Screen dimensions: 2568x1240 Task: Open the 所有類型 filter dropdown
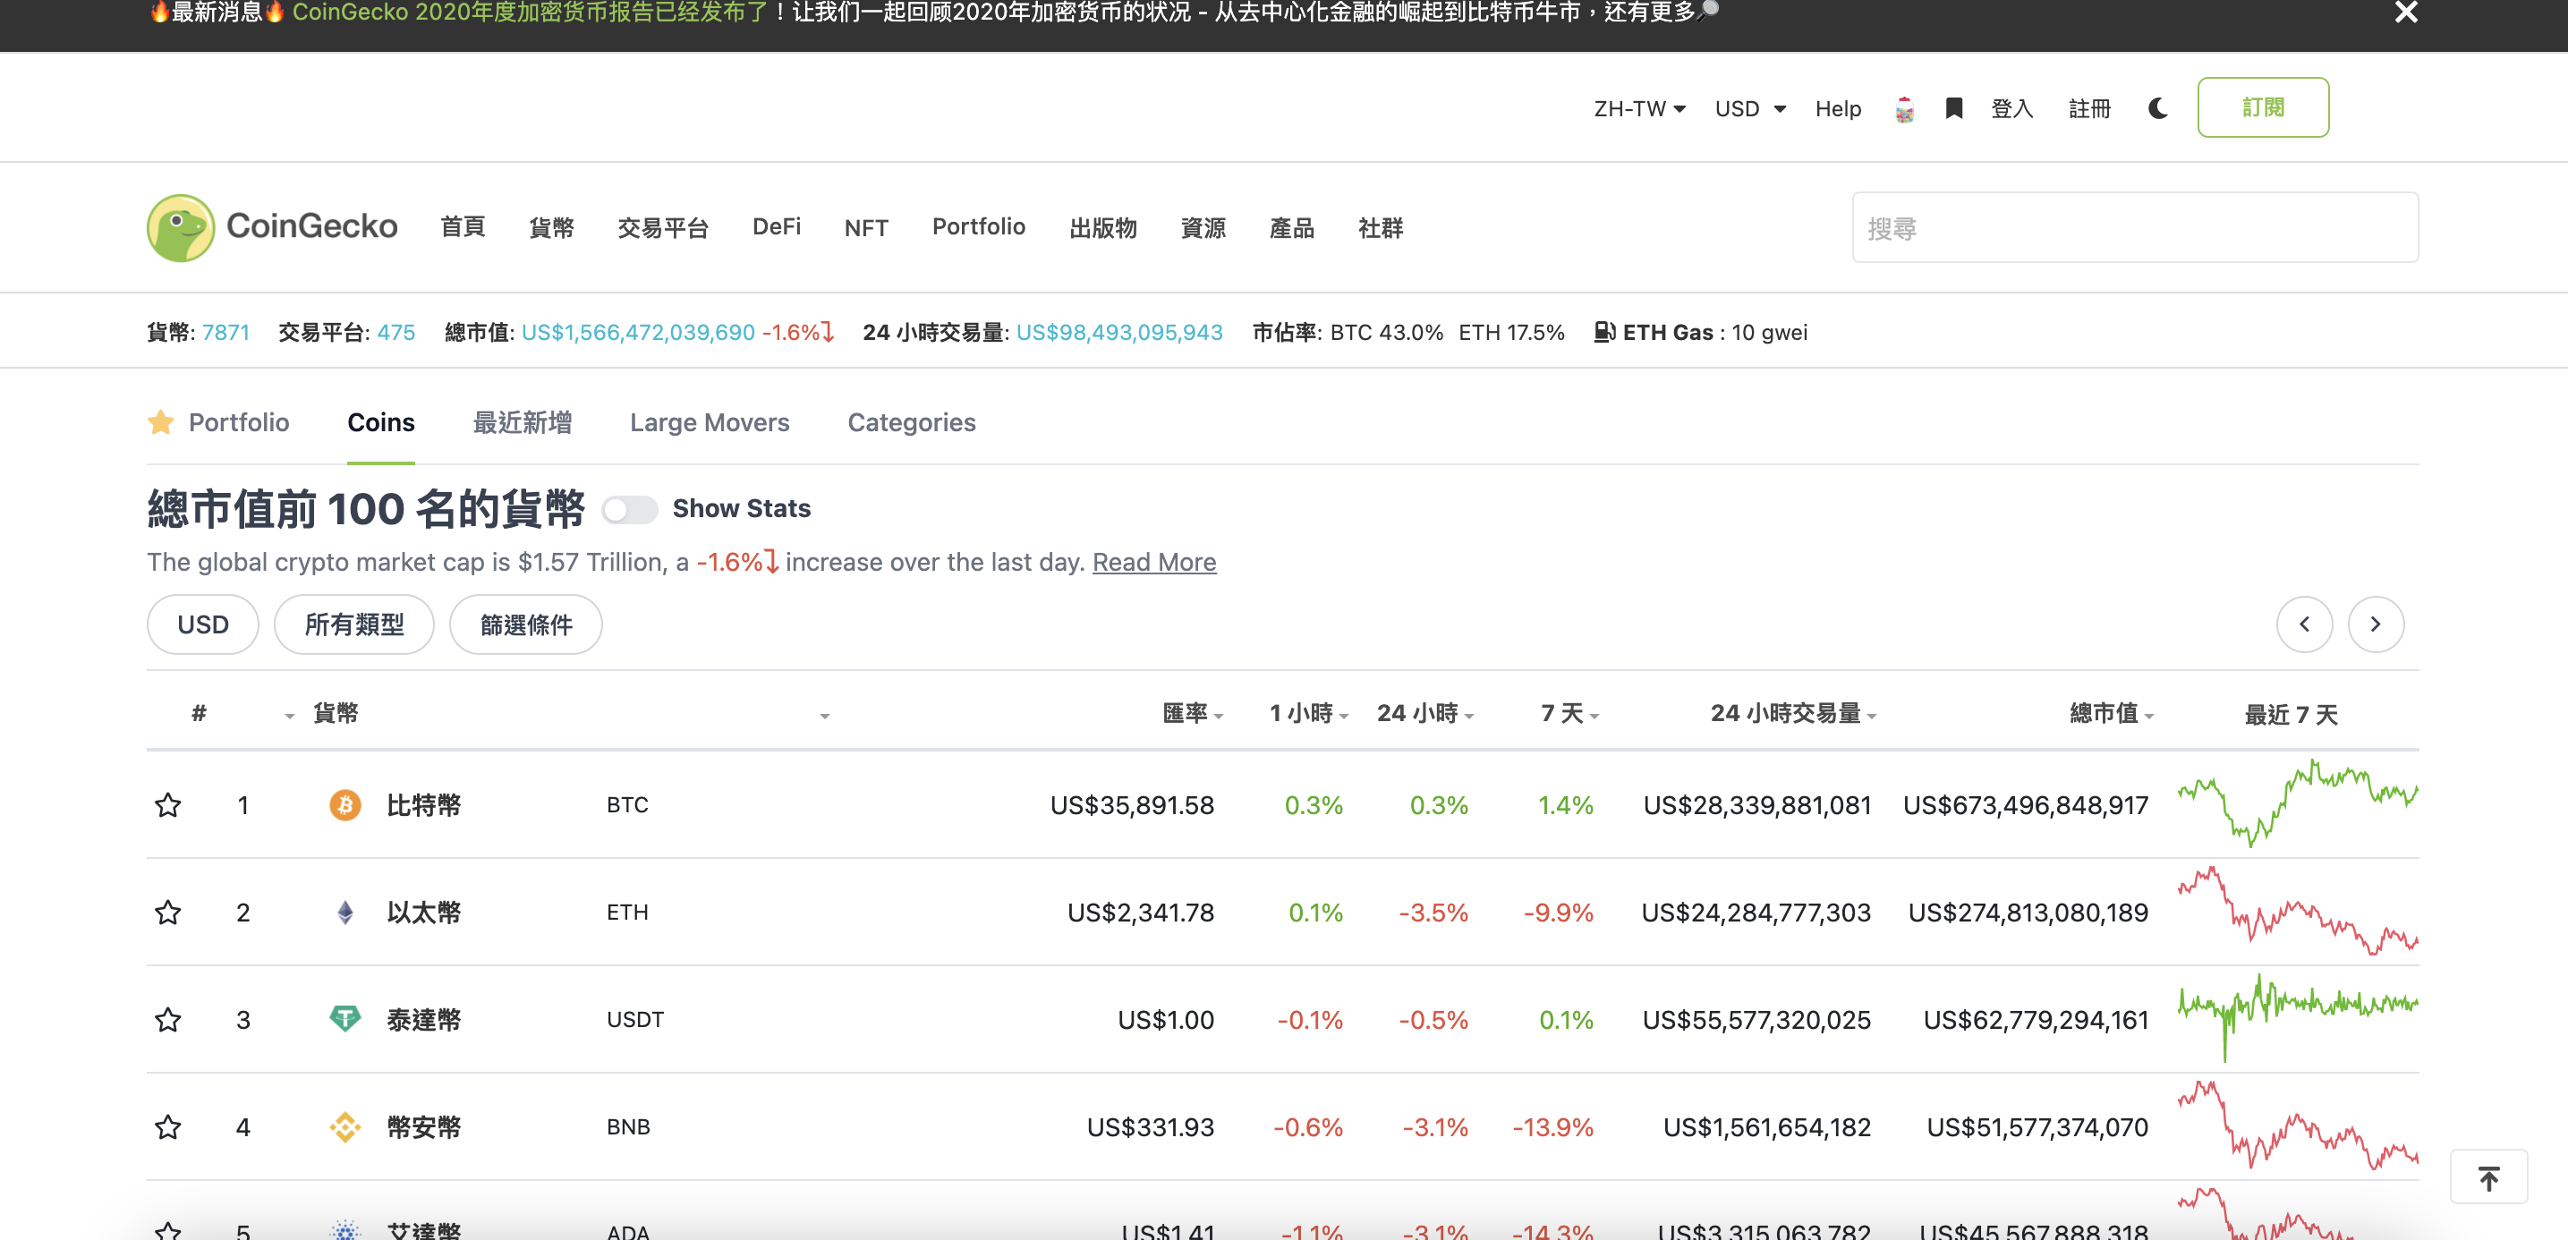pyautogui.click(x=354, y=625)
